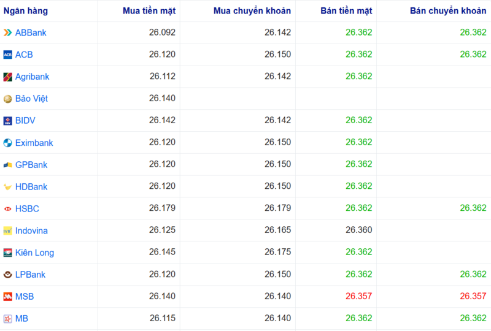Sort by Bán tiền mặt column header
491x331 pixels.
point(346,11)
